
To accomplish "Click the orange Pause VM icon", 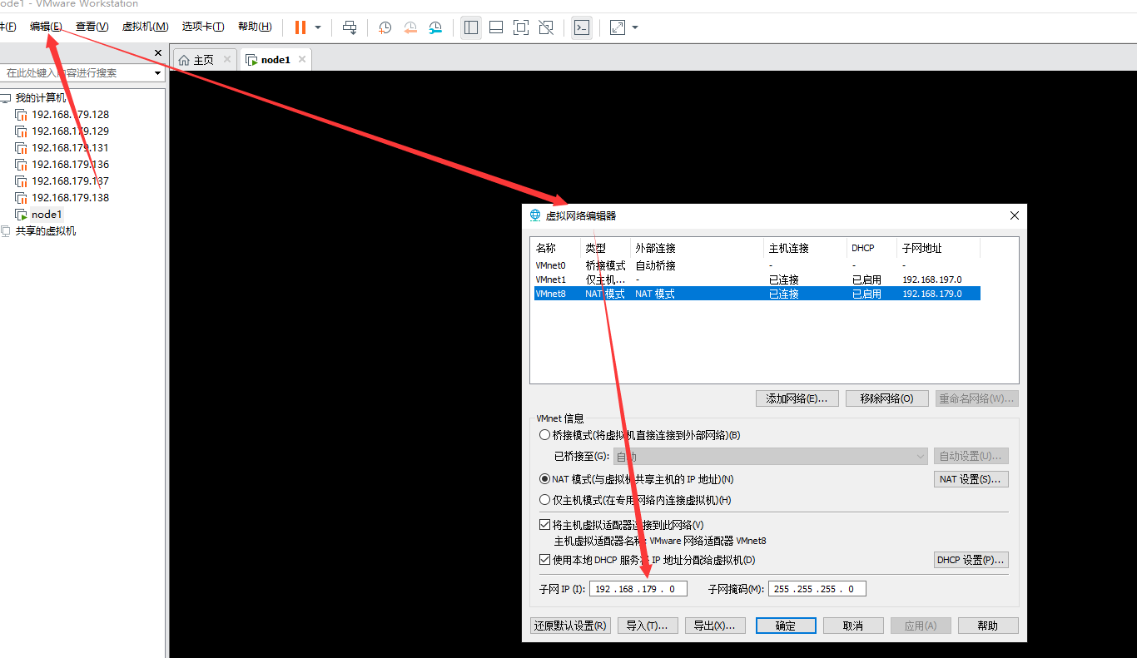I will click(300, 27).
